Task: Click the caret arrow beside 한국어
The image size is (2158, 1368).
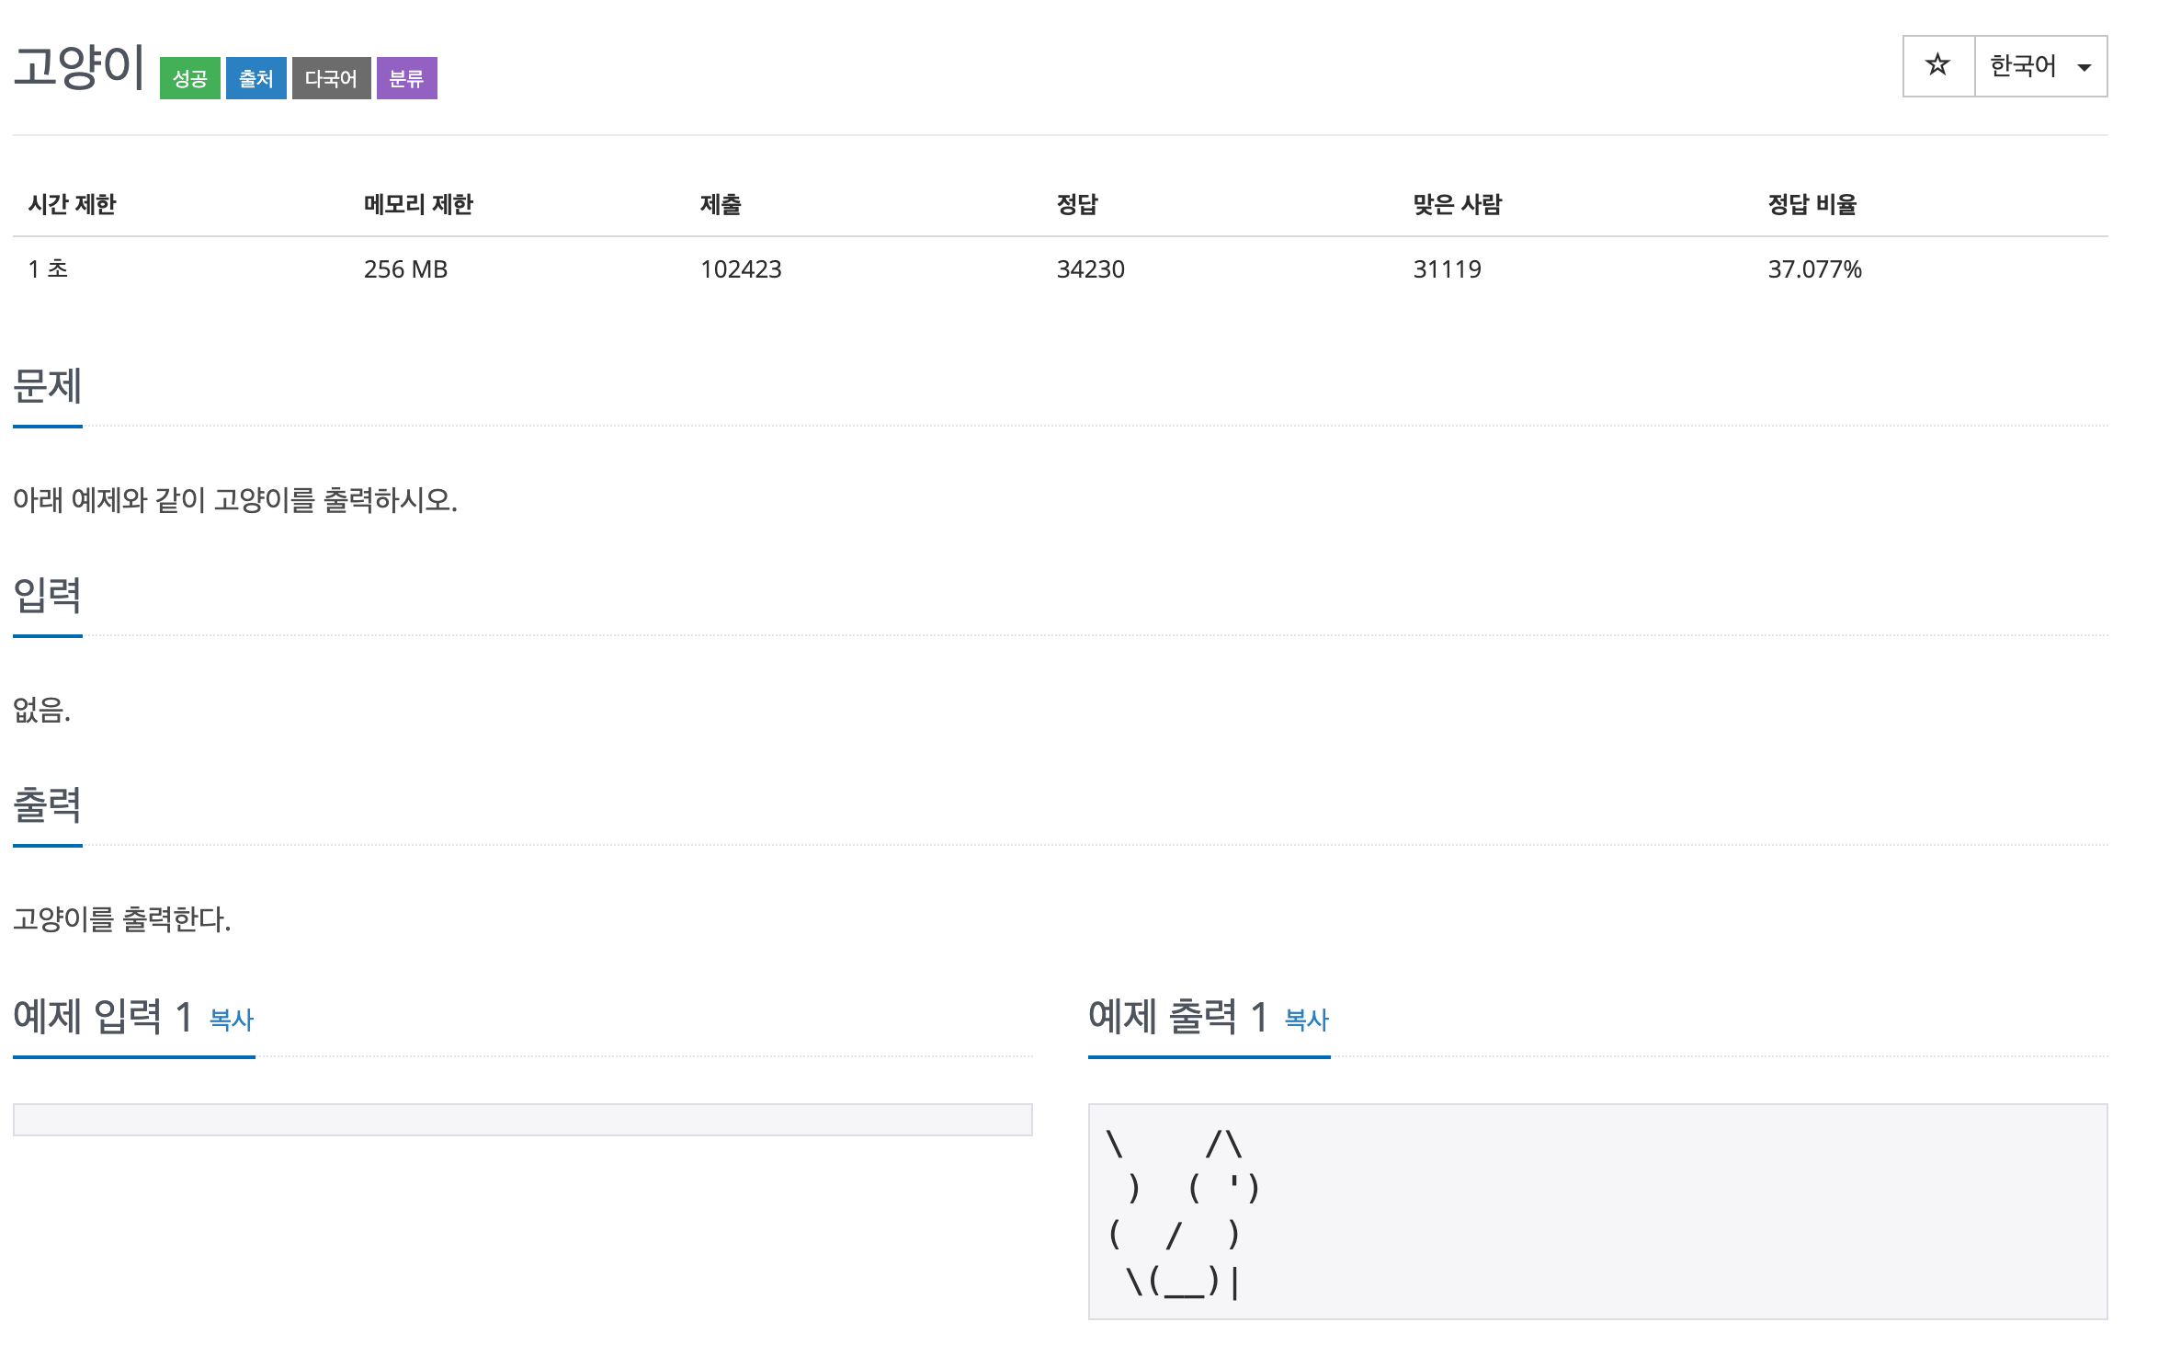Action: (x=2084, y=67)
